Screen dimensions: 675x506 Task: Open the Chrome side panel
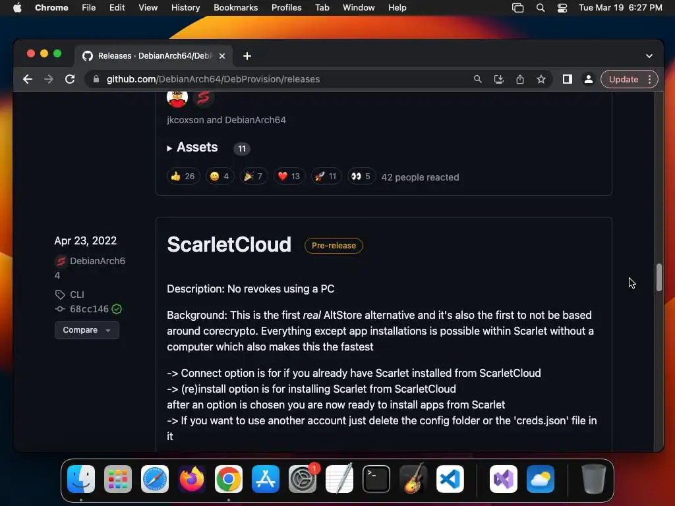(x=568, y=79)
